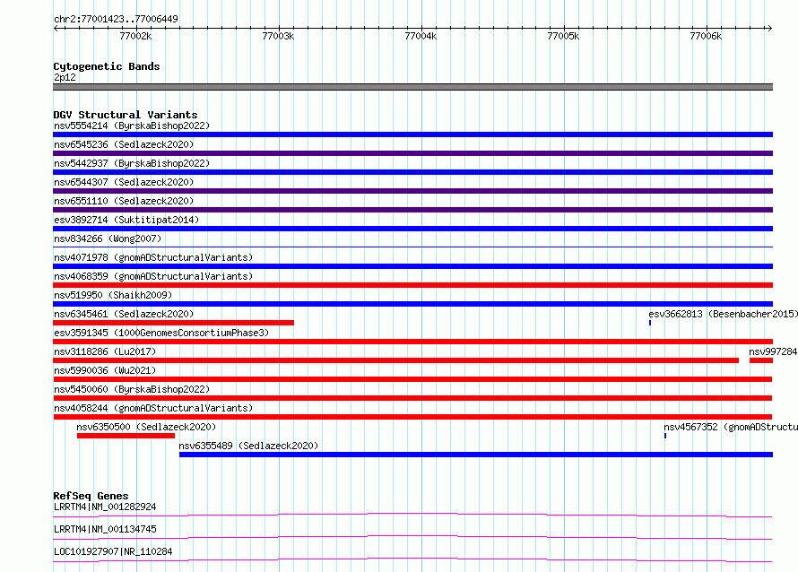Open the nsv4567352 gnomAD variant label
Screen dimensions: 798x572
coord(731,427)
